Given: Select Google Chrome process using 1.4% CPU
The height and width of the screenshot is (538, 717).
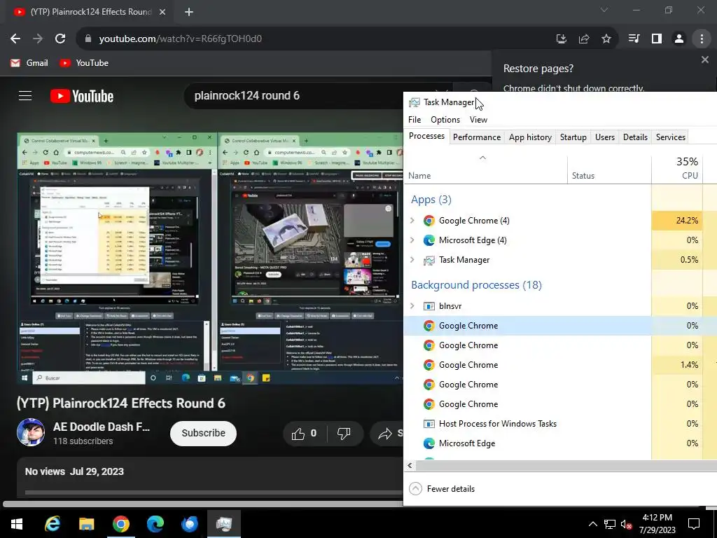Looking at the screenshot, I should (560, 364).
